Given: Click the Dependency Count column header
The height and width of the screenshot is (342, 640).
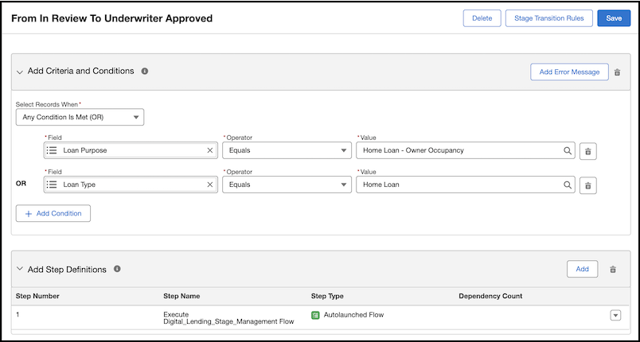Looking at the screenshot, I should 490,296.
